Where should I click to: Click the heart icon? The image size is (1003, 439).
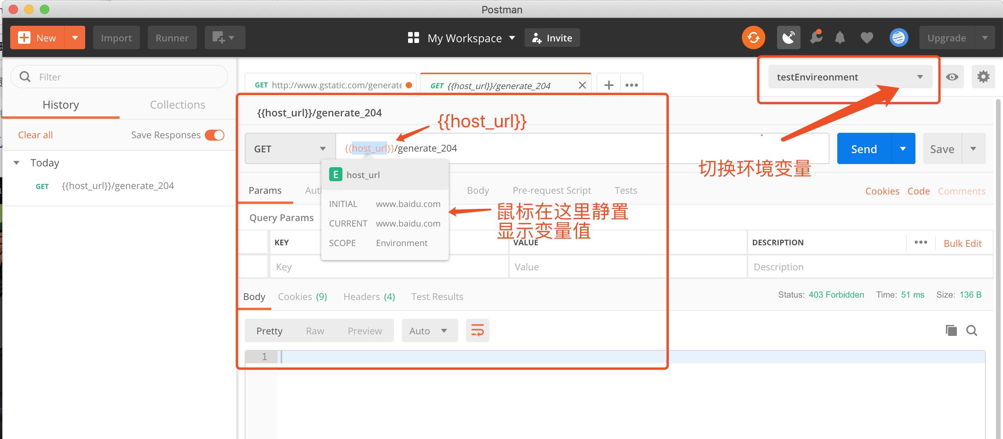click(867, 37)
